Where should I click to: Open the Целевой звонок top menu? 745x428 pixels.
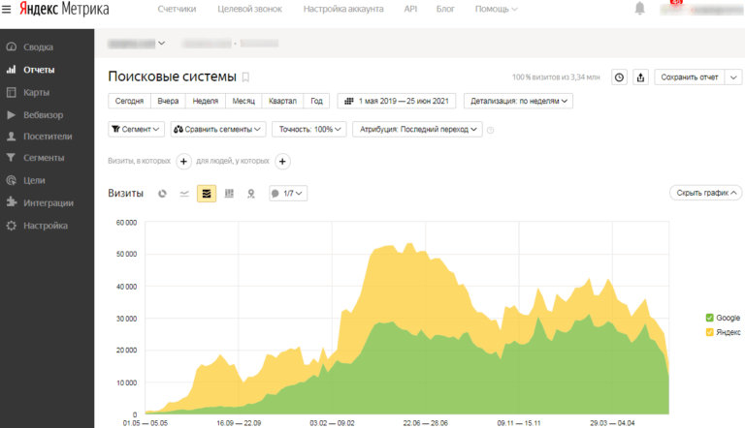[250, 9]
